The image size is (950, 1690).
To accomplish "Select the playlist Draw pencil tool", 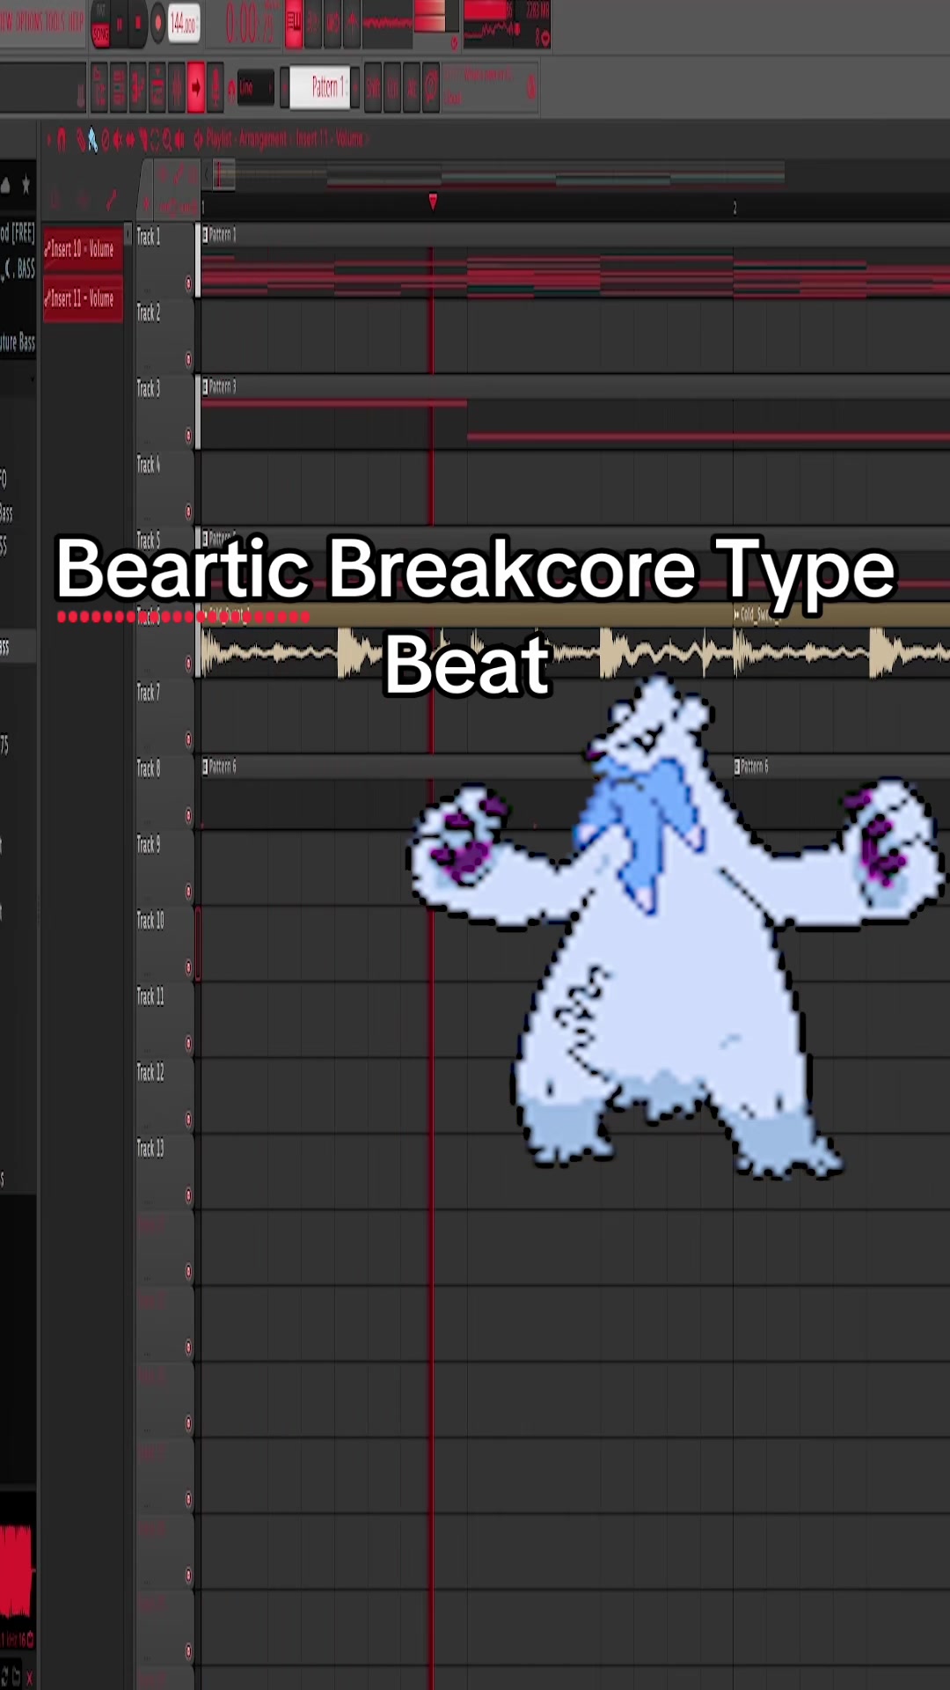I will pyautogui.click(x=80, y=140).
